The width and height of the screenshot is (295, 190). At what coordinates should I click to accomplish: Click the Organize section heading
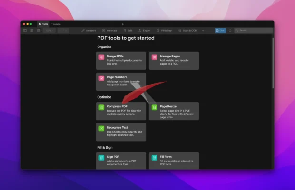tap(104, 47)
